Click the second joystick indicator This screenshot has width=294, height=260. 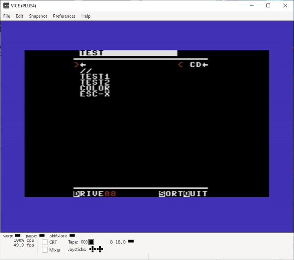point(100,249)
